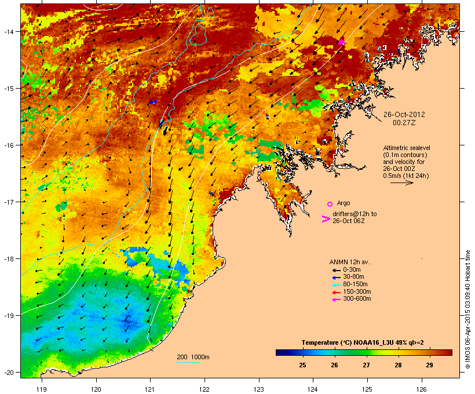This screenshot has height=394, width=475.
Task: Click the 'drifters@12h to' label
Action: (355, 214)
